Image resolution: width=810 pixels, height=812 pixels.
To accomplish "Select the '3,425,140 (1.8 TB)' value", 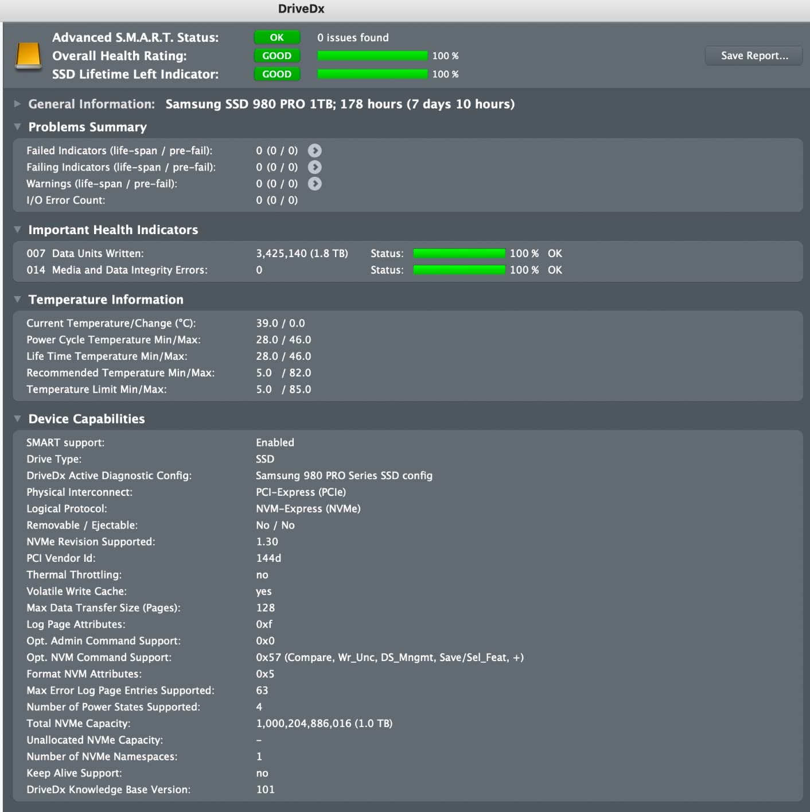I will (x=302, y=254).
